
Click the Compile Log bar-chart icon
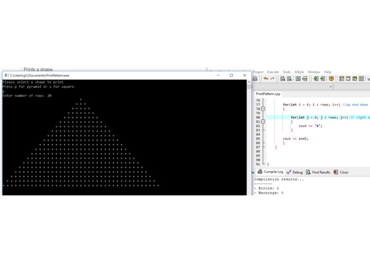pyautogui.click(x=260, y=171)
